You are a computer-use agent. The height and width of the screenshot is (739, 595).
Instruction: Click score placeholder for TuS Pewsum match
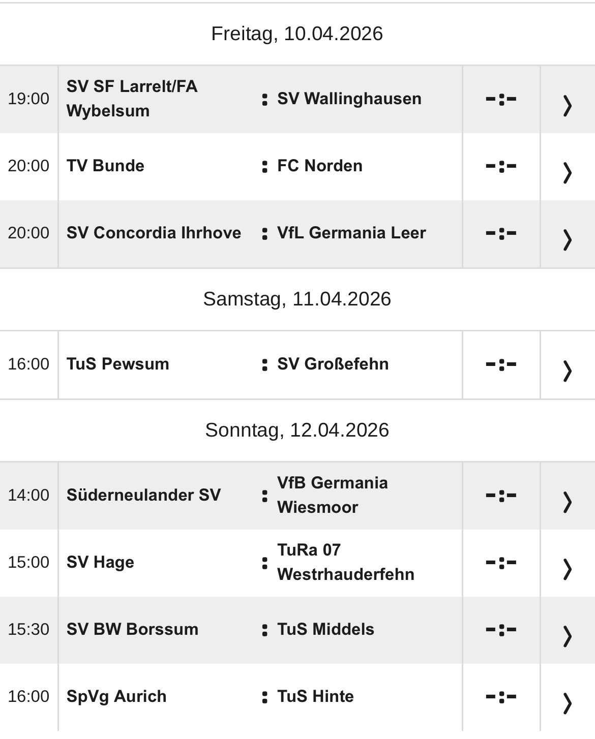[501, 364]
